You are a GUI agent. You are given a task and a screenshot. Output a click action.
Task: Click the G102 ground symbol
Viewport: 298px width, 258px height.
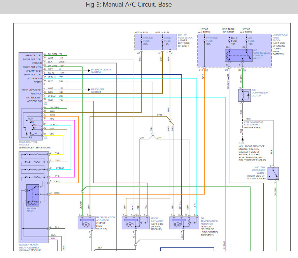[x=243, y=140]
